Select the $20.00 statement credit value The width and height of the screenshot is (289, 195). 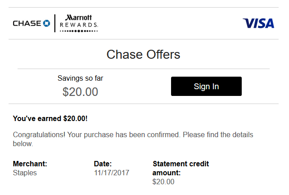click(x=163, y=182)
